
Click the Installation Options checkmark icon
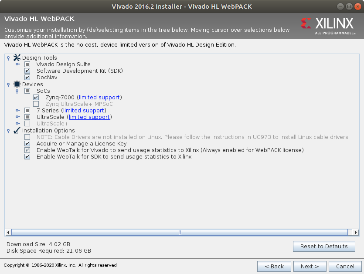[17, 130]
